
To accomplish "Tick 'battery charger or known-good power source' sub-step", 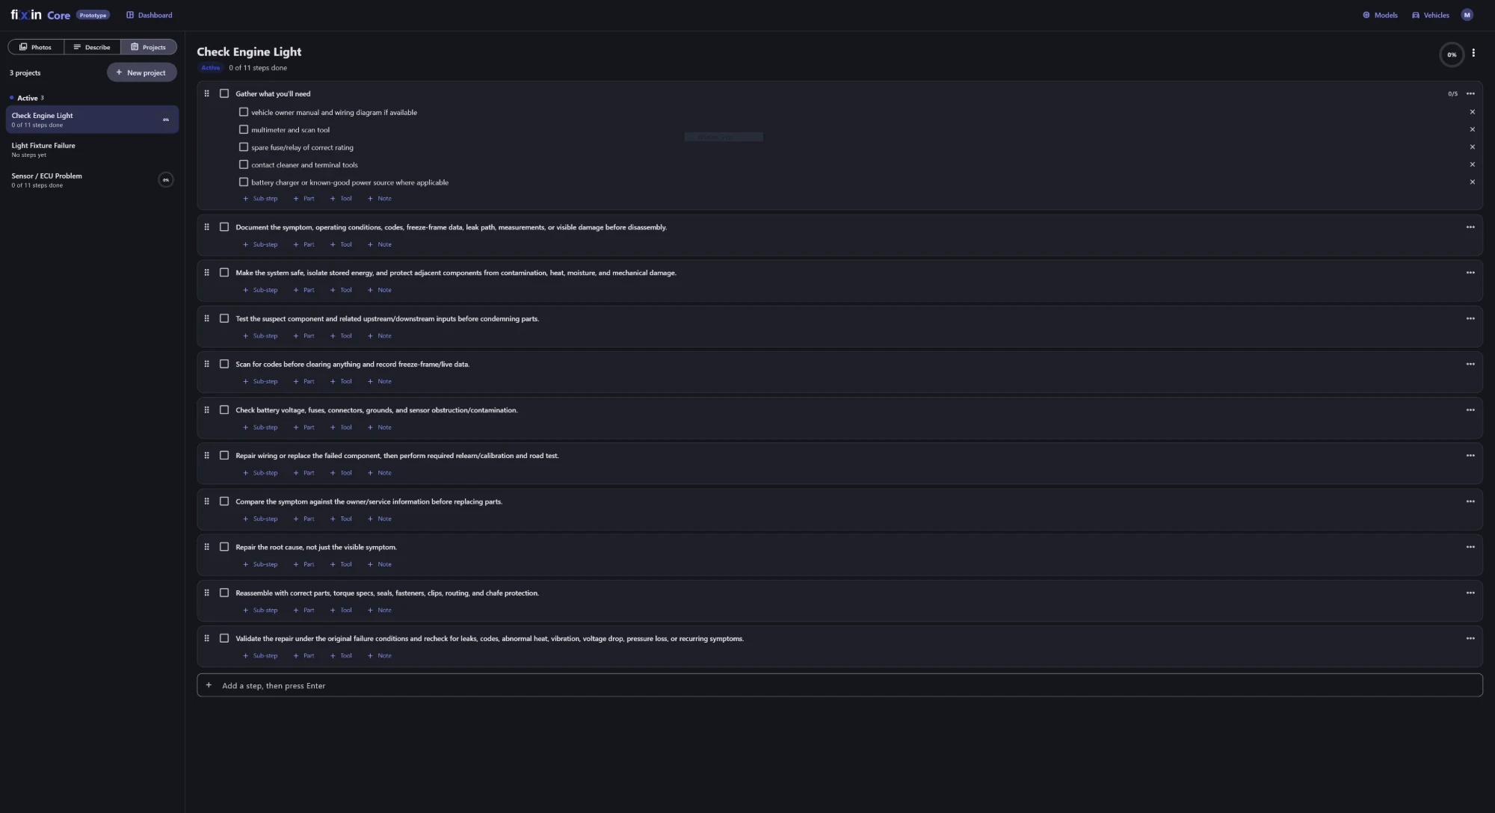I will click(244, 182).
